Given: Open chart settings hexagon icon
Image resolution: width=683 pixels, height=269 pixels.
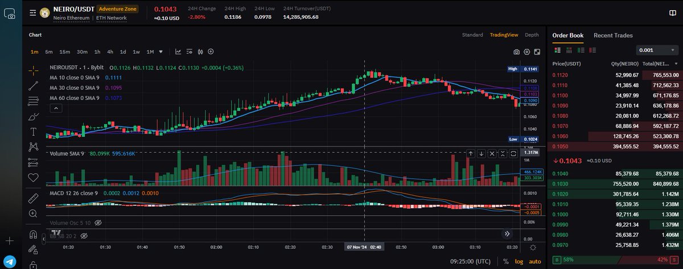Looking at the screenshot, I should tap(527, 52).
